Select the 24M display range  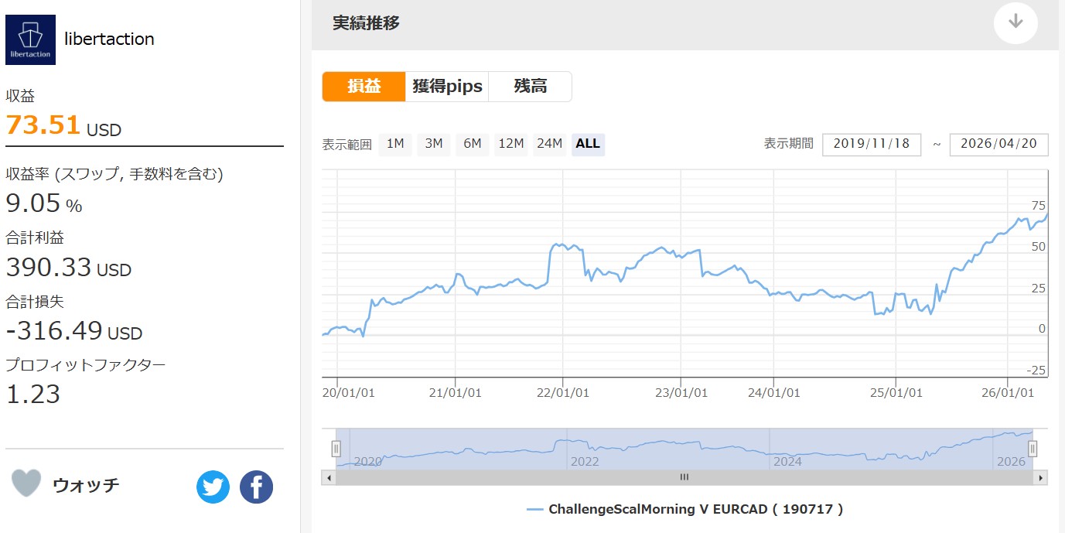pos(550,144)
